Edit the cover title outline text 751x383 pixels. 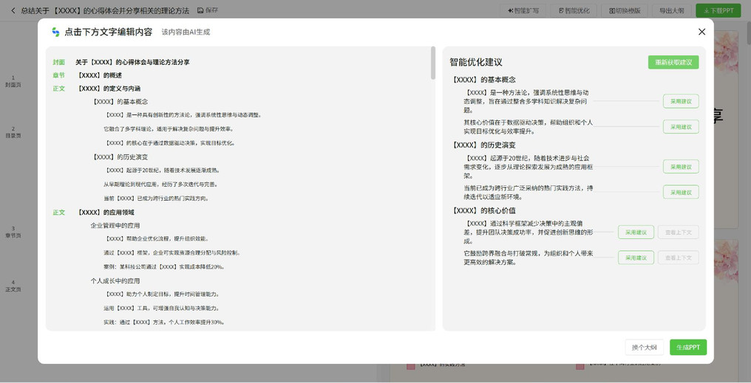132,62
